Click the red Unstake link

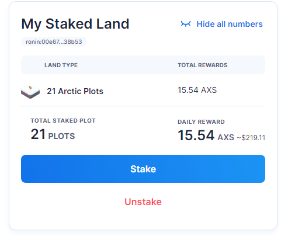143,202
